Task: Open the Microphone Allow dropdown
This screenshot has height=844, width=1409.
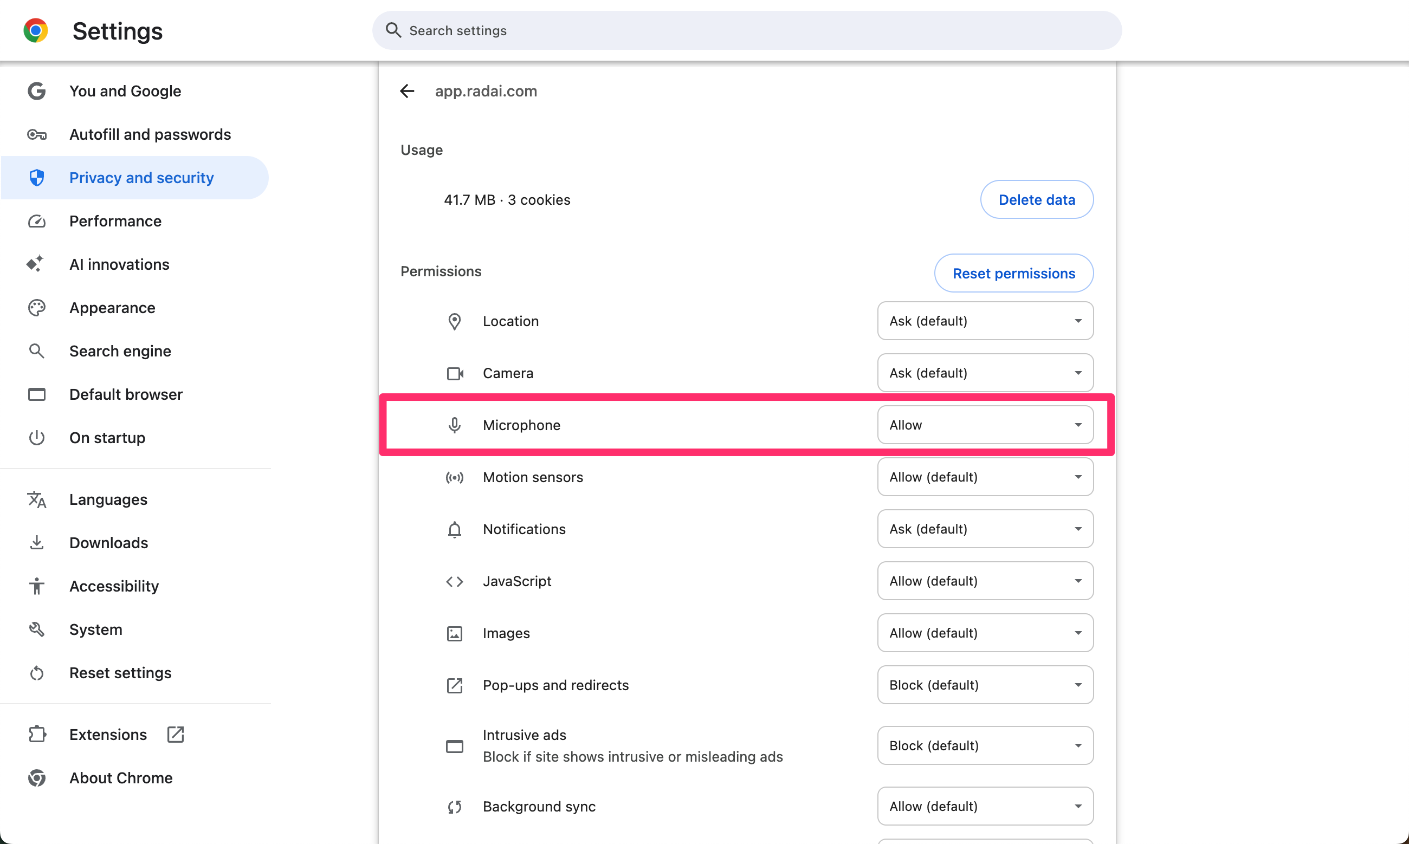Action: [985, 425]
